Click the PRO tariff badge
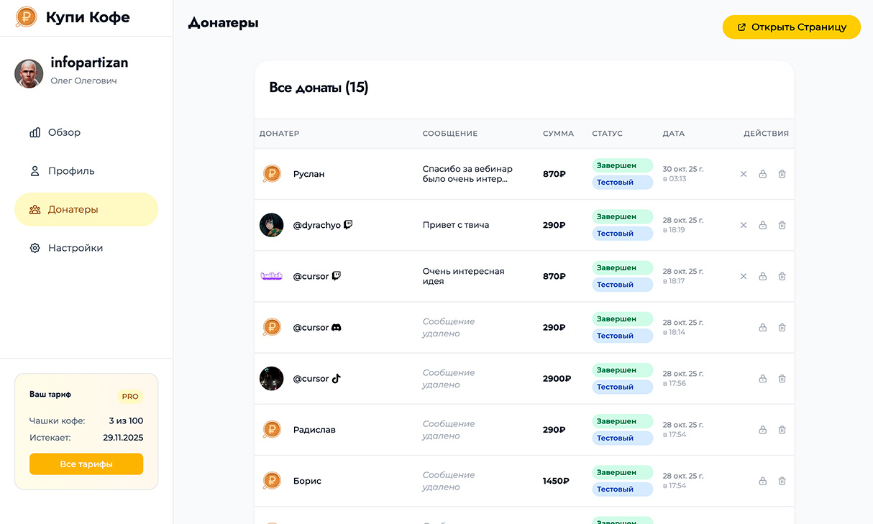873x524 pixels. pos(130,396)
